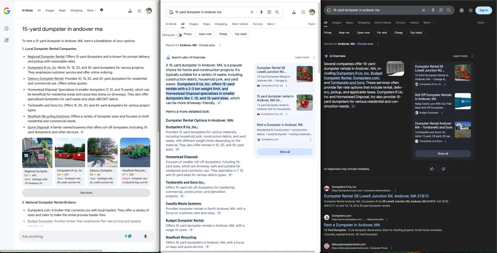Open AI Mode history in left sidebar
497x253 pixels.
tap(7, 29)
